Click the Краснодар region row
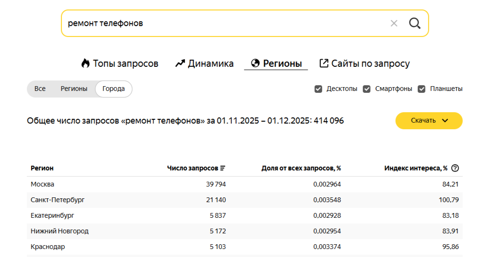The height and width of the screenshot is (257, 485). click(x=48, y=247)
